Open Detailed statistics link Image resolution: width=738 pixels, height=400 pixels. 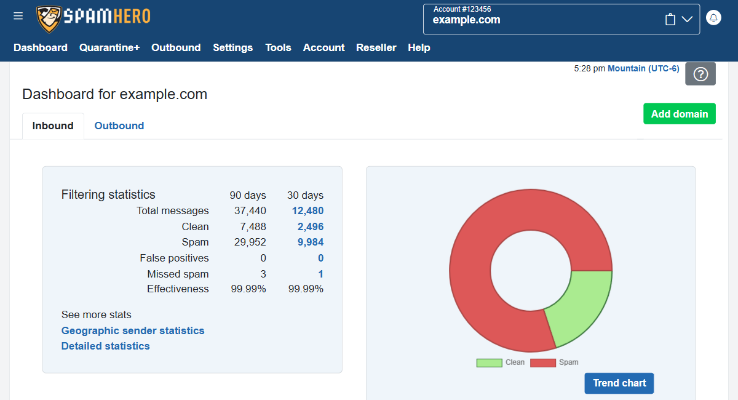tap(106, 346)
